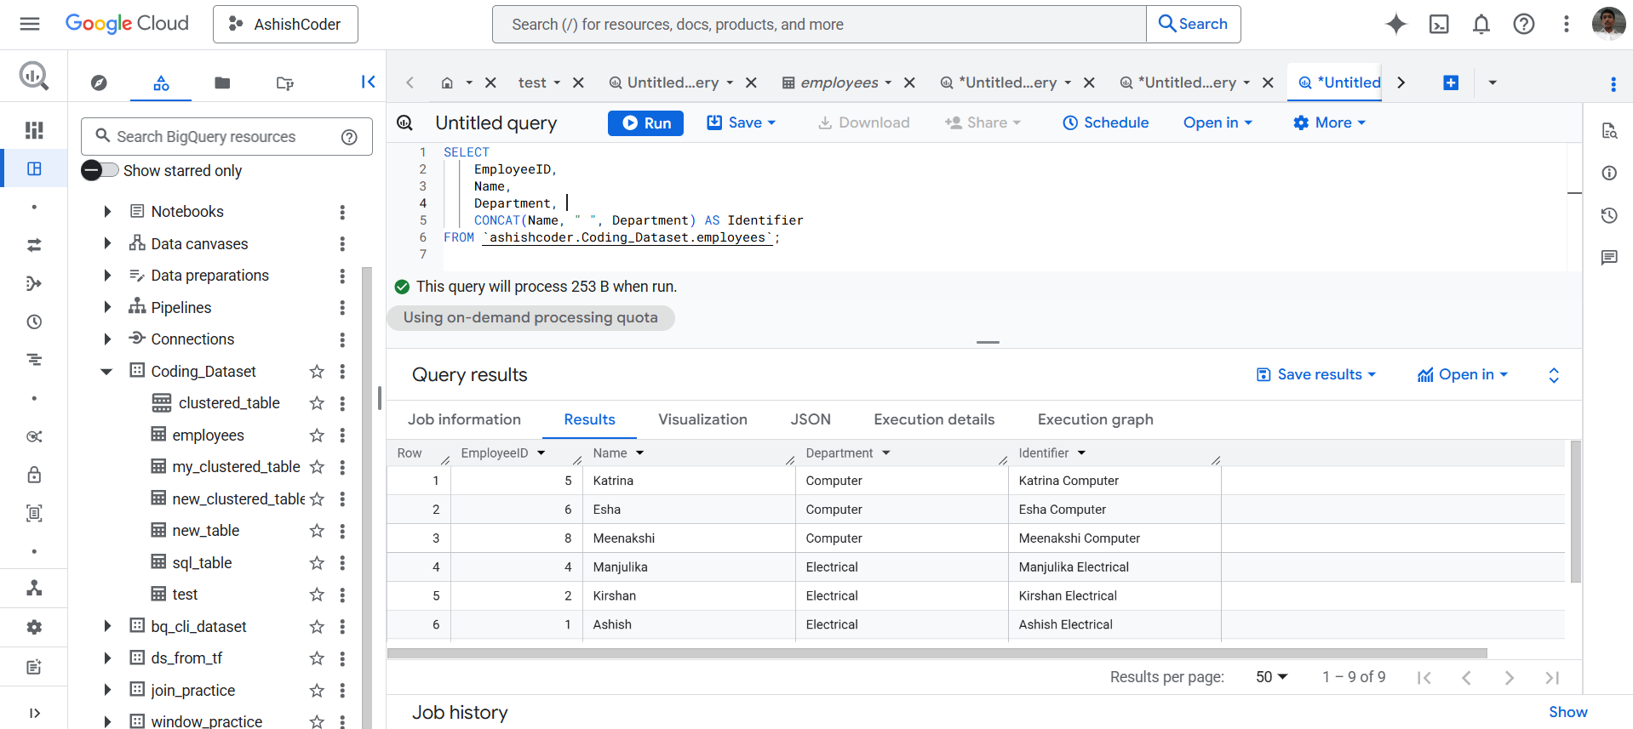The width and height of the screenshot is (1633, 729).
Task: Star the bq_cli_dataset dataset
Action: (317, 626)
